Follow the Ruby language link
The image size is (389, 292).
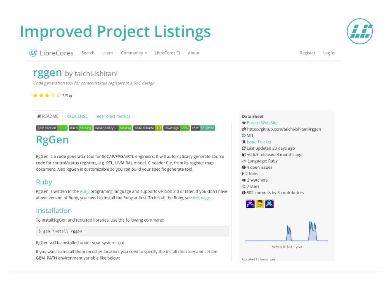pyautogui.click(x=85, y=192)
